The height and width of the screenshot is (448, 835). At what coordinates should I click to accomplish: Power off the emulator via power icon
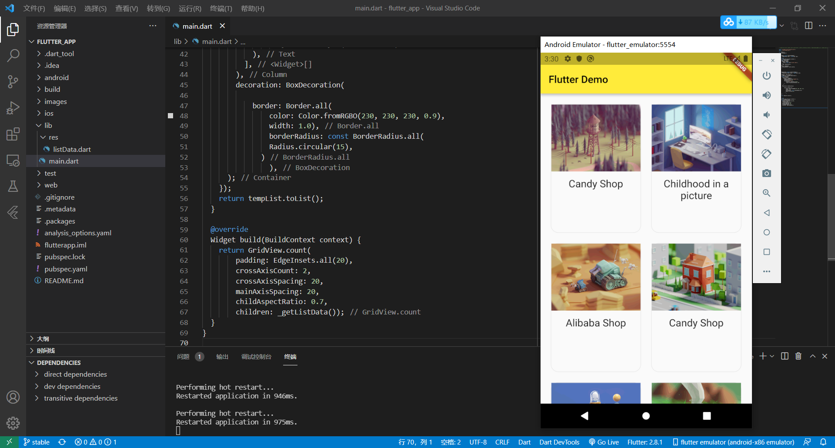point(766,76)
